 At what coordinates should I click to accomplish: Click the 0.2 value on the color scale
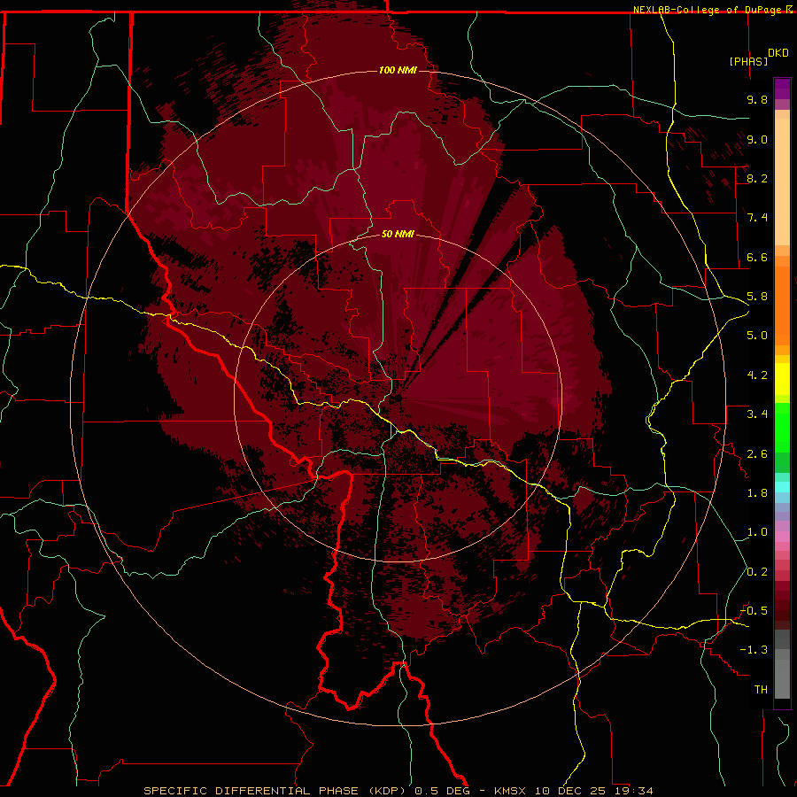coord(757,572)
